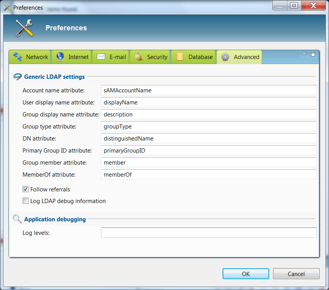329x290 pixels.
Task: Edit the MemberOf attribute field
Action: point(209,174)
